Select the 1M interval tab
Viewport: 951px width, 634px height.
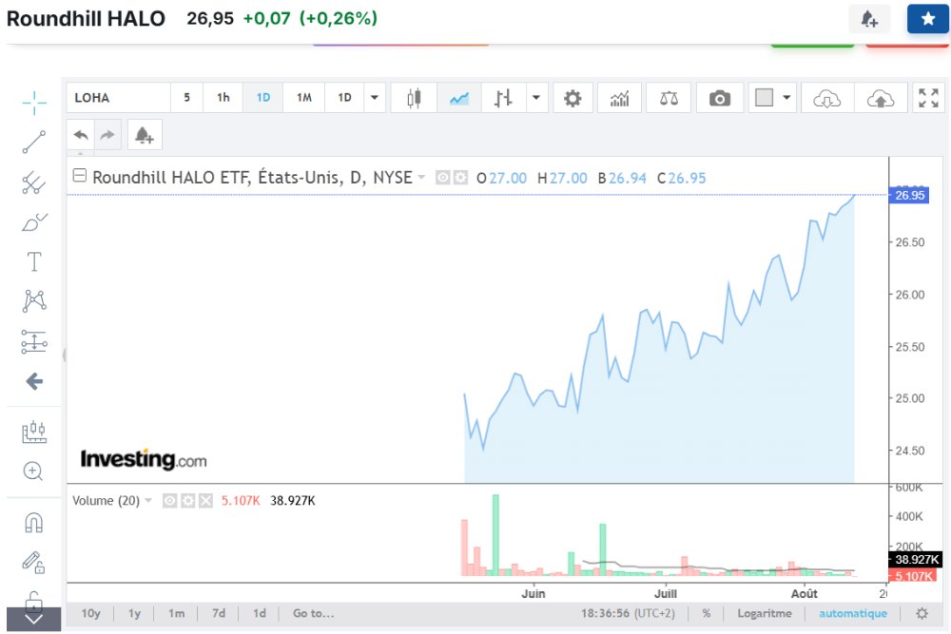pos(304,98)
